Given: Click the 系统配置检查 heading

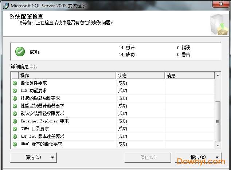Looking at the screenshot, I should click(26, 16).
